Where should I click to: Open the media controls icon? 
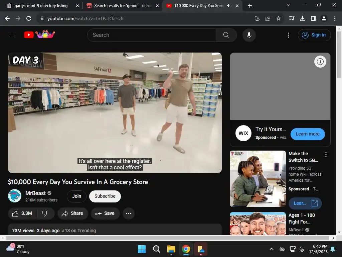click(292, 18)
